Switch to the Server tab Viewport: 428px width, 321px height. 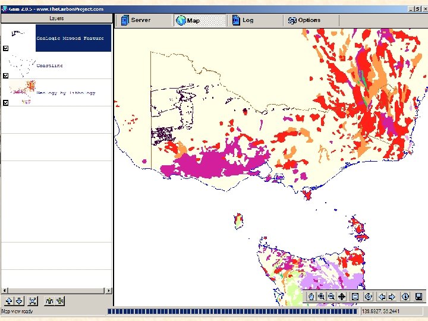pos(144,20)
